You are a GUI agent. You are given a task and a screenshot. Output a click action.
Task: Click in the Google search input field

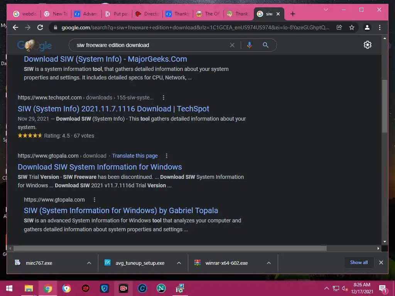coord(151,45)
